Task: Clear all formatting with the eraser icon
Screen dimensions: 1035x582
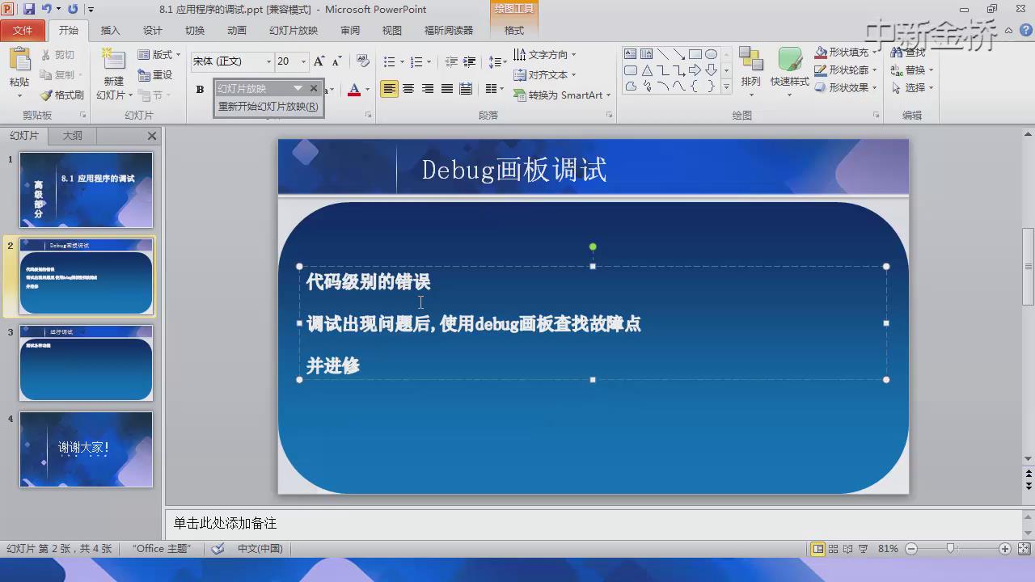Action: pos(362,61)
